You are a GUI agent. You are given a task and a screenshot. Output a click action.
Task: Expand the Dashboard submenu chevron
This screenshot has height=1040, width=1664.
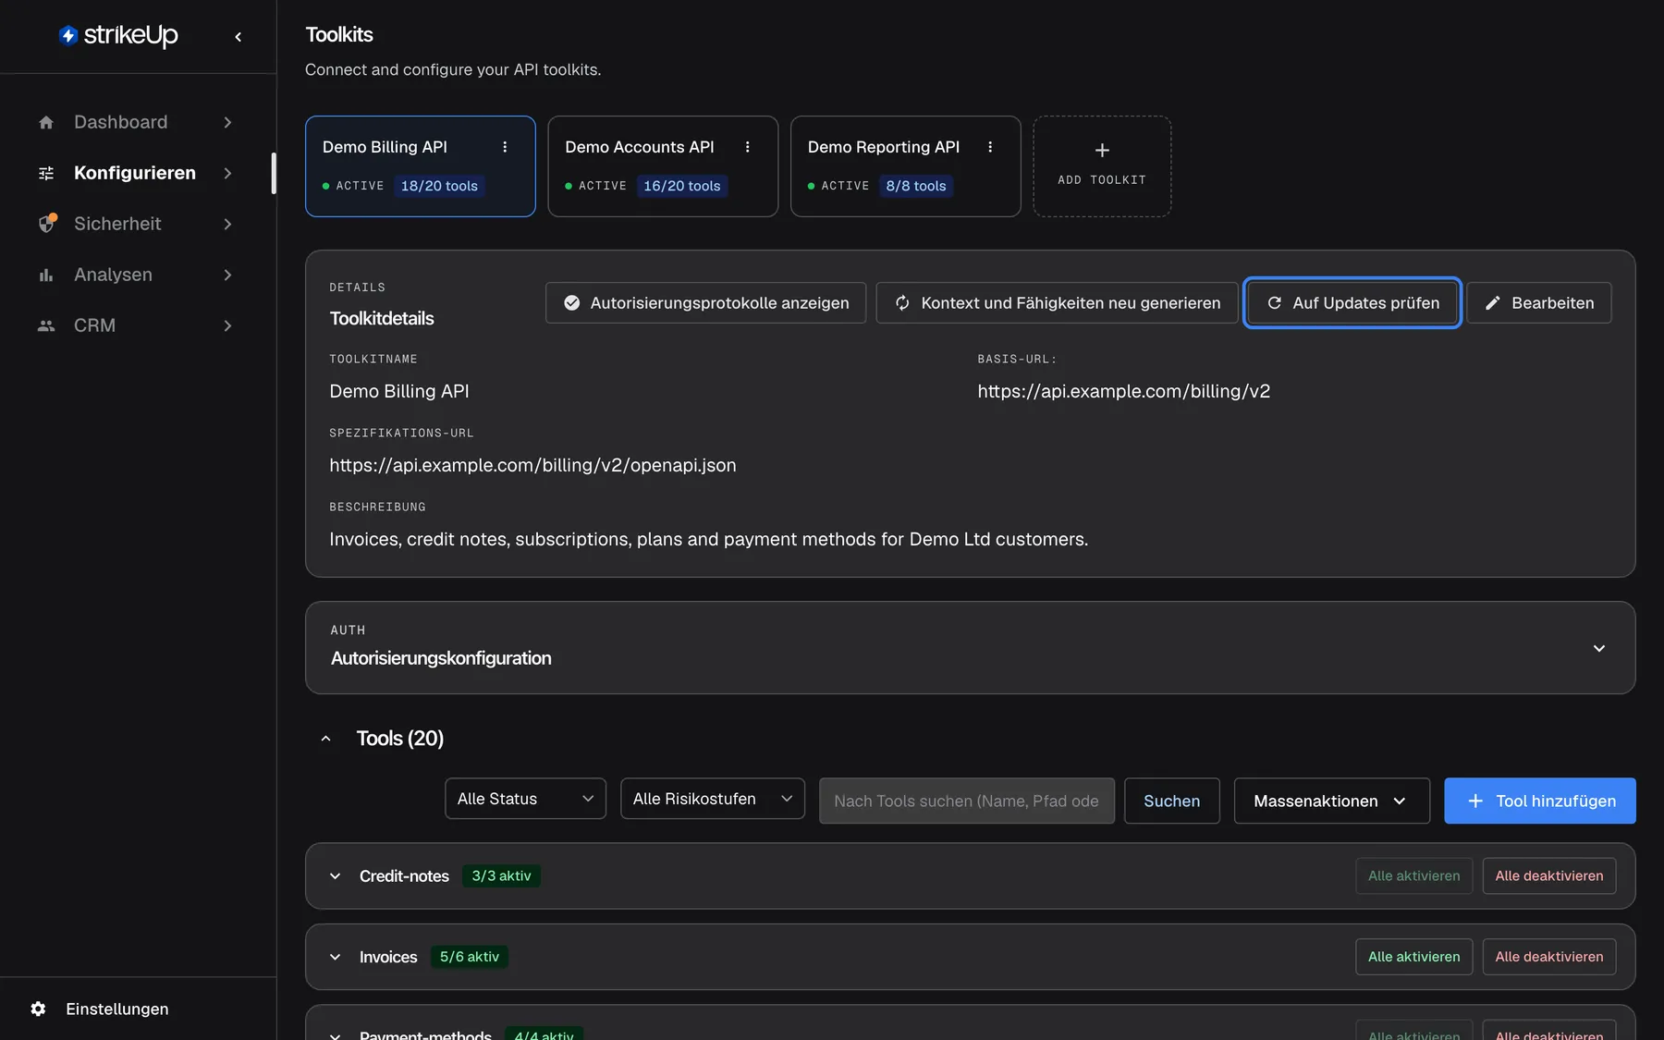pyautogui.click(x=227, y=122)
